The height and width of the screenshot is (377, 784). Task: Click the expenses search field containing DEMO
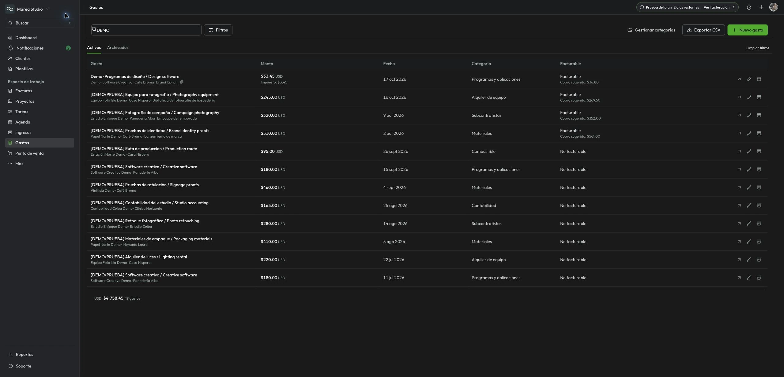pos(146,30)
